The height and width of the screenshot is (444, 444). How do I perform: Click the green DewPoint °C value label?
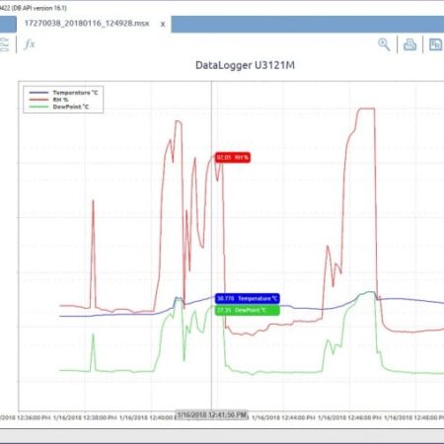tap(248, 310)
